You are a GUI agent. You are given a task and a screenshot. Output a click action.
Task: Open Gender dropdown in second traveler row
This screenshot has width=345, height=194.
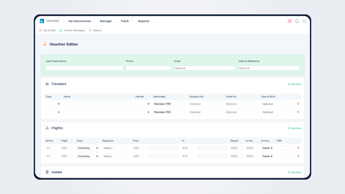(143, 112)
